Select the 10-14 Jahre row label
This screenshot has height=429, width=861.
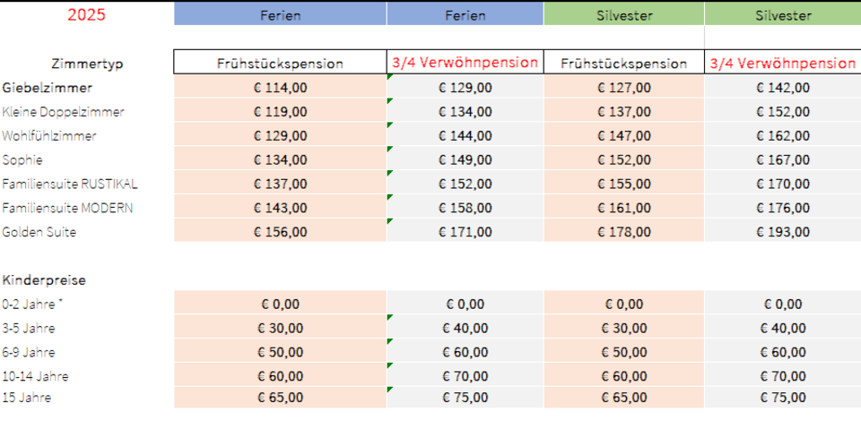[35, 376]
